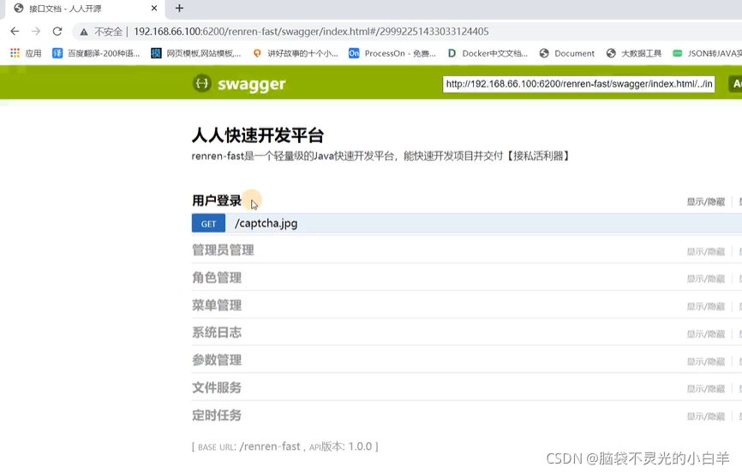Screen dimensions: 742x473
Task: Click 显示/隐藏 for 参数管理
Action: 705,362
